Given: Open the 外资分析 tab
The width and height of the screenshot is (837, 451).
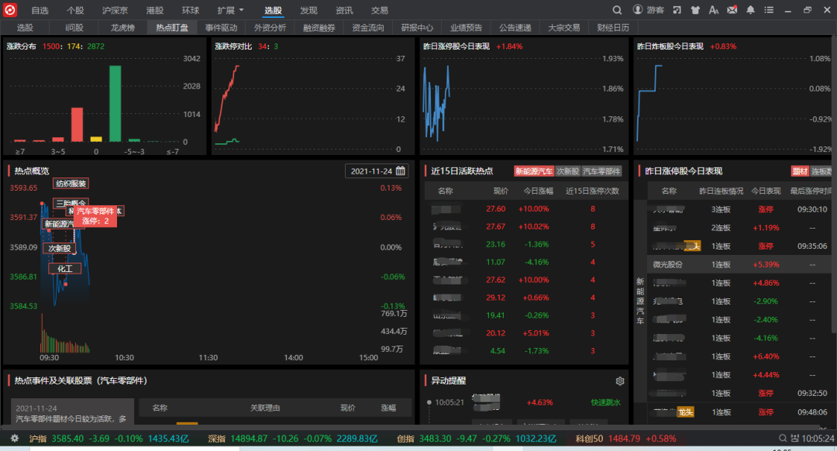Looking at the screenshot, I should pos(270,27).
